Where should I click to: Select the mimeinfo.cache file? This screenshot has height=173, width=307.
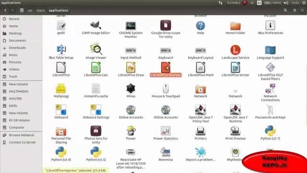tap(96, 88)
